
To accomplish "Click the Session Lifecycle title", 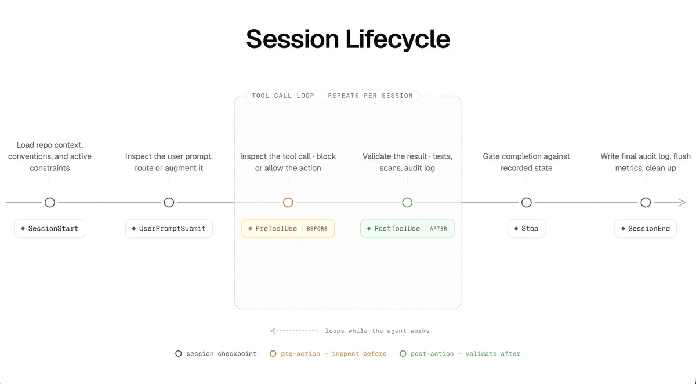I will pyautogui.click(x=348, y=39).
